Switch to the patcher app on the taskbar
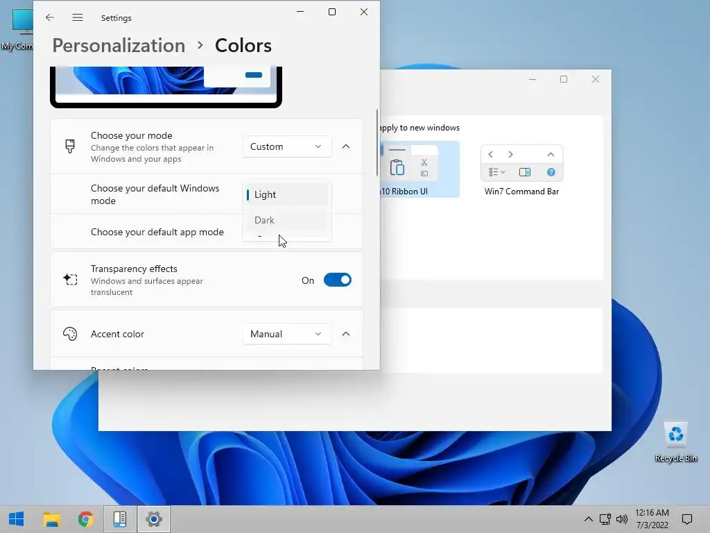710x533 pixels. [x=119, y=519]
